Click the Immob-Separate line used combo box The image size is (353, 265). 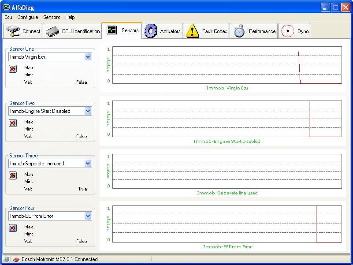[x=50, y=164]
